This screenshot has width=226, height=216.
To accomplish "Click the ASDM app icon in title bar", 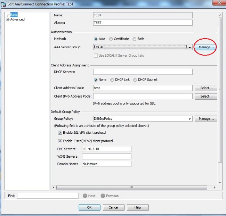I will point(3,4).
